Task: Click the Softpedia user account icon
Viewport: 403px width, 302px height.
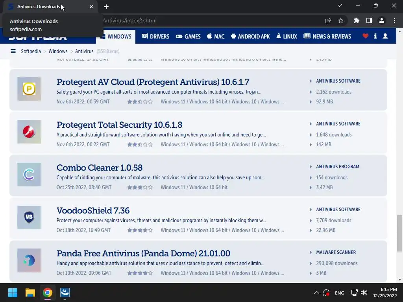Action: 385,36
